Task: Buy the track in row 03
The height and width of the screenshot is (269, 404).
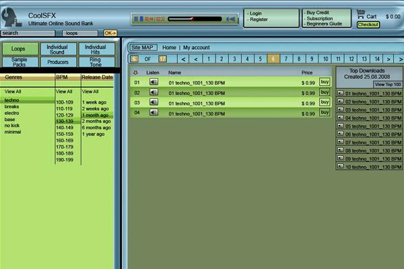Action: [x=325, y=102]
